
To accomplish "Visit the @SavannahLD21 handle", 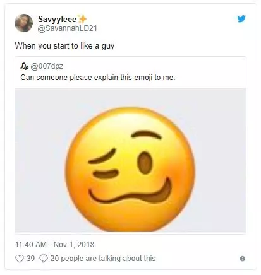I will (x=67, y=28).
